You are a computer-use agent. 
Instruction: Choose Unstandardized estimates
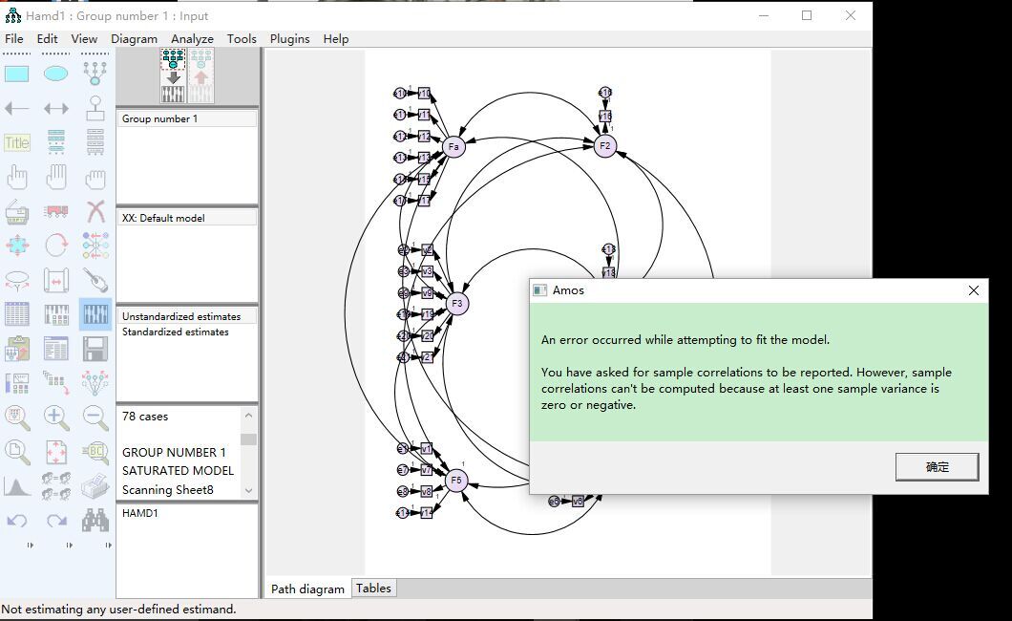pyautogui.click(x=186, y=316)
